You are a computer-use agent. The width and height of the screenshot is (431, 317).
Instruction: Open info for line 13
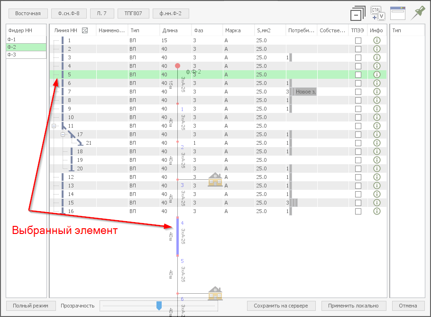[377, 186]
